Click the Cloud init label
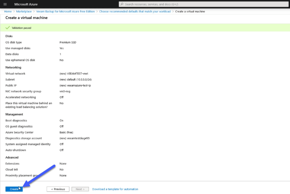290x194 pixels. (12, 169)
